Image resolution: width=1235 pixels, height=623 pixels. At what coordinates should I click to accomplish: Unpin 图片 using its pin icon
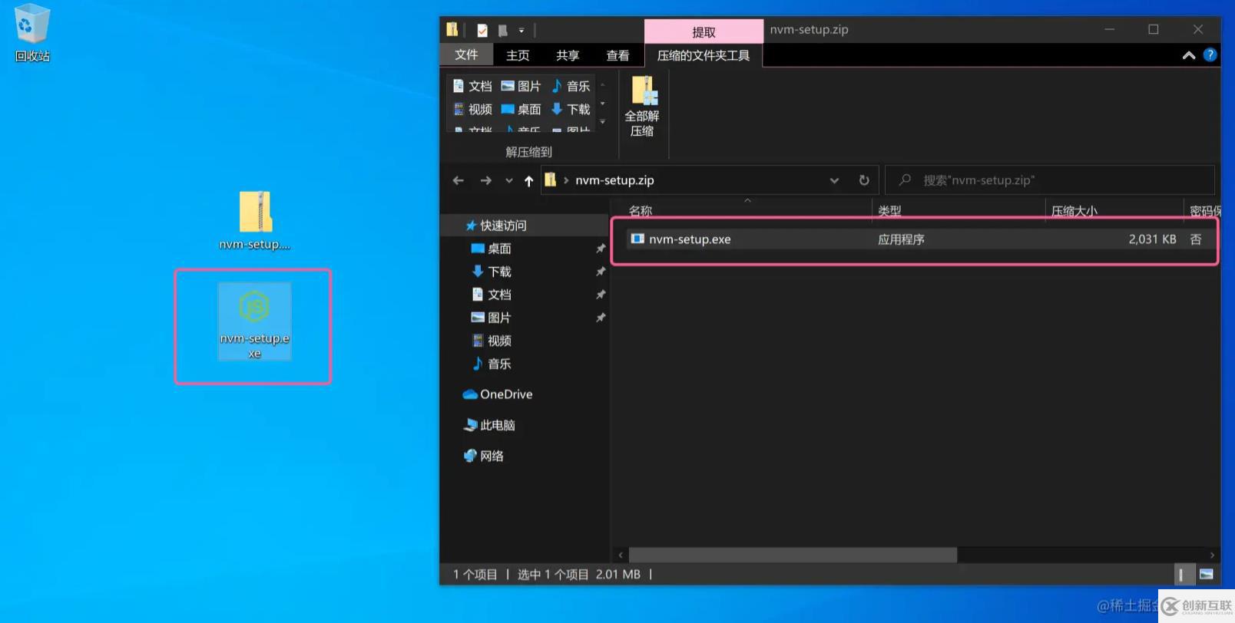[x=601, y=318]
